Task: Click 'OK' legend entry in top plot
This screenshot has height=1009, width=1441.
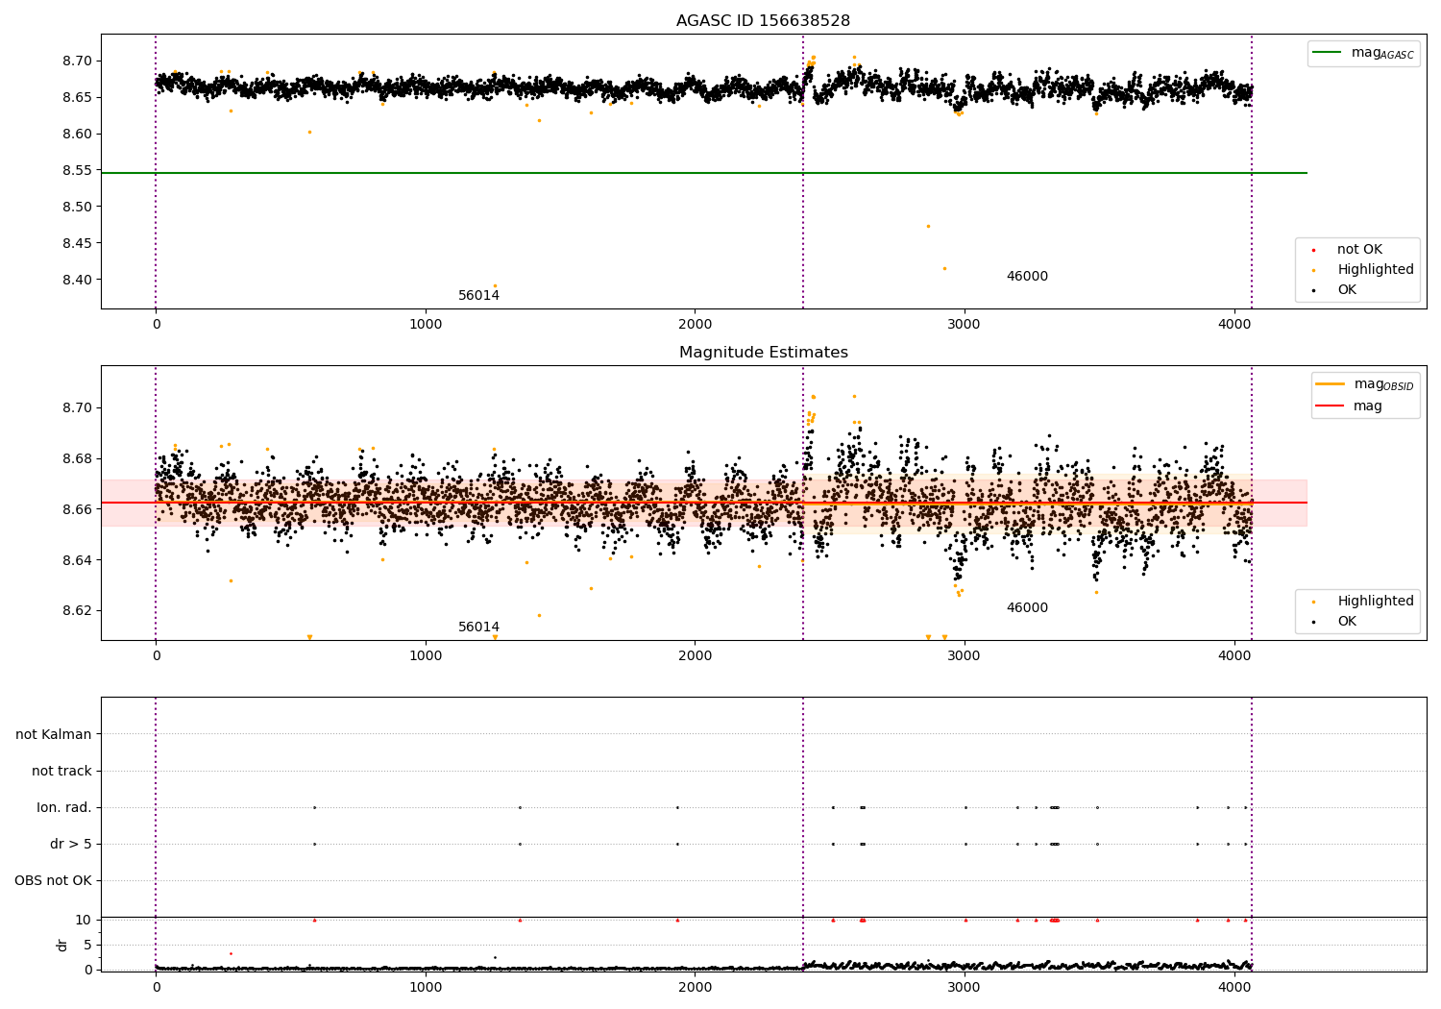Action: tap(1347, 290)
